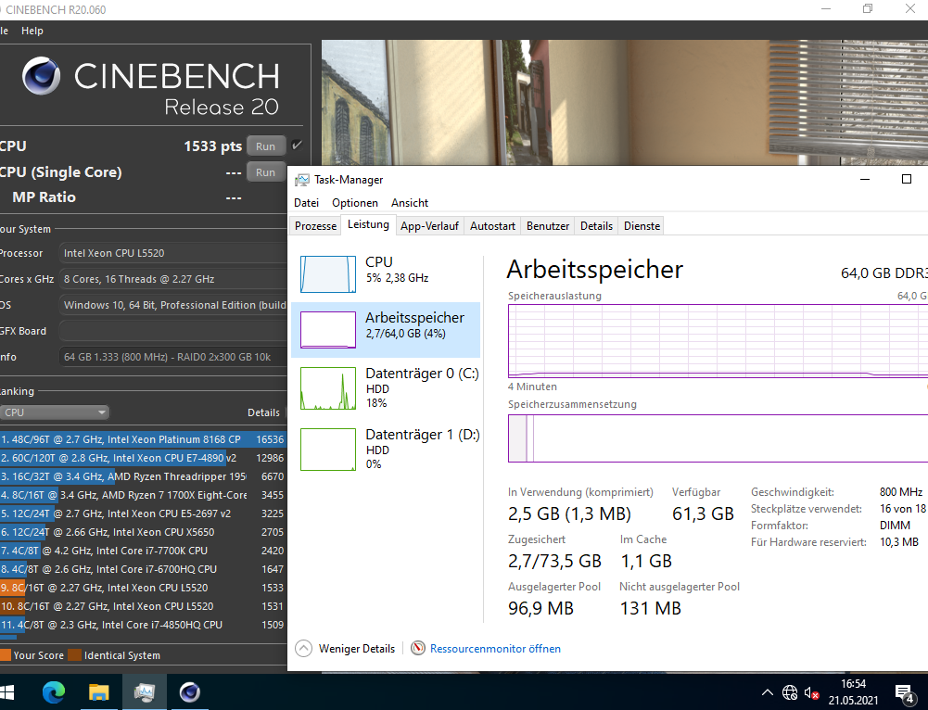928x710 pixels.
Task: Switch to the Dienste tab
Action: pos(642,226)
